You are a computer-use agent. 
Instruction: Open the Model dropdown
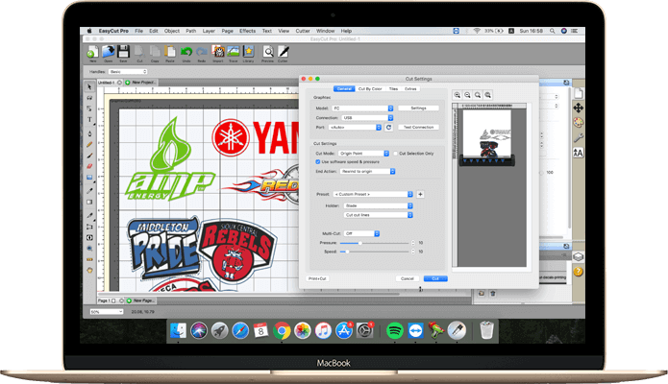[362, 108]
